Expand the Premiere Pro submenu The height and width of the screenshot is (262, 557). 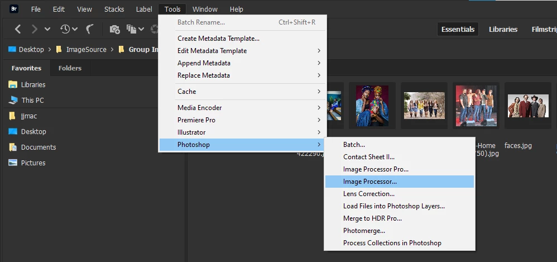click(x=242, y=120)
